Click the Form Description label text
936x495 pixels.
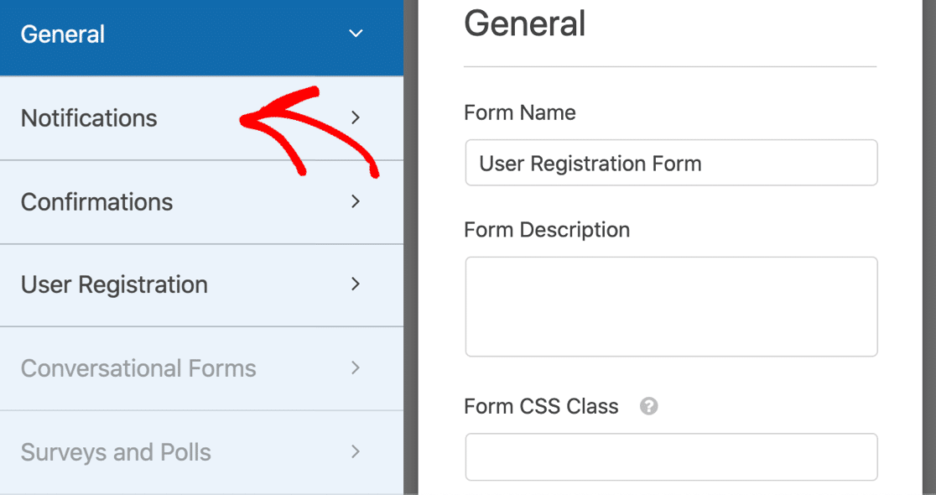tap(547, 230)
